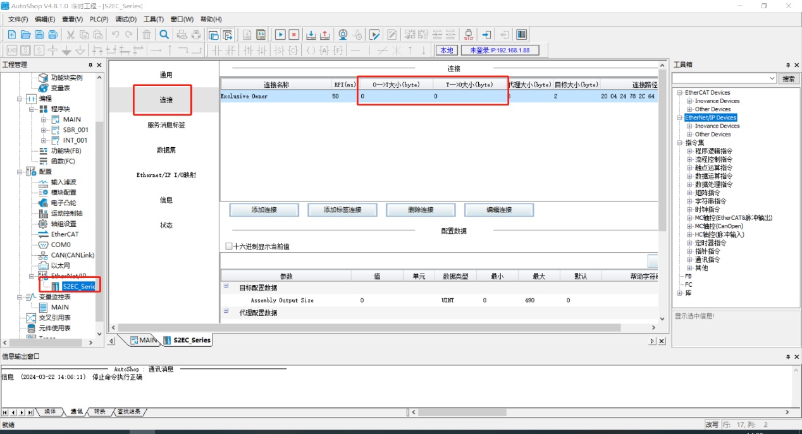The height and width of the screenshot is (434, 802).
Task: Click the 编辑连接 button
Action: (499, 210)
